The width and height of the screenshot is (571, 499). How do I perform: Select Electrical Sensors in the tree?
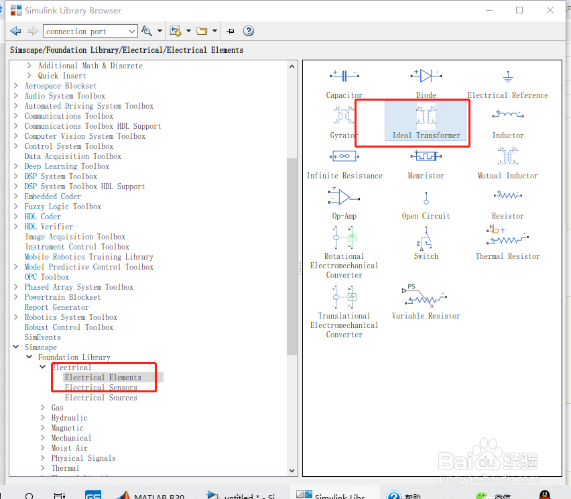pyautogui.click(x=101, y=388)
